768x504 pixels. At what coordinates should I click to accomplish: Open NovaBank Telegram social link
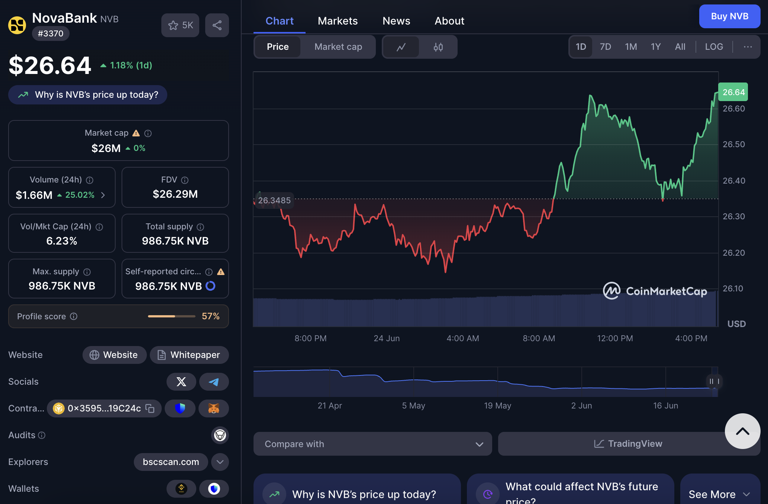214,382
